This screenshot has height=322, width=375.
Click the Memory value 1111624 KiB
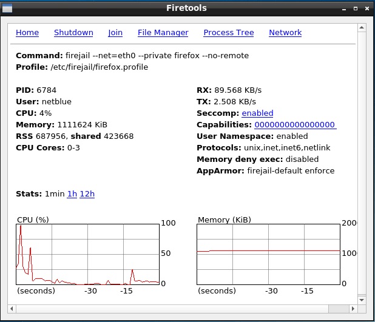tap(83, 124)
